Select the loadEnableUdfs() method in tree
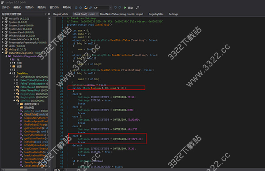Screen dimensions: 265x171 36,152
